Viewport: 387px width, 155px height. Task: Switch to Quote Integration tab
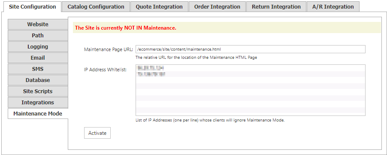(159, 7)
